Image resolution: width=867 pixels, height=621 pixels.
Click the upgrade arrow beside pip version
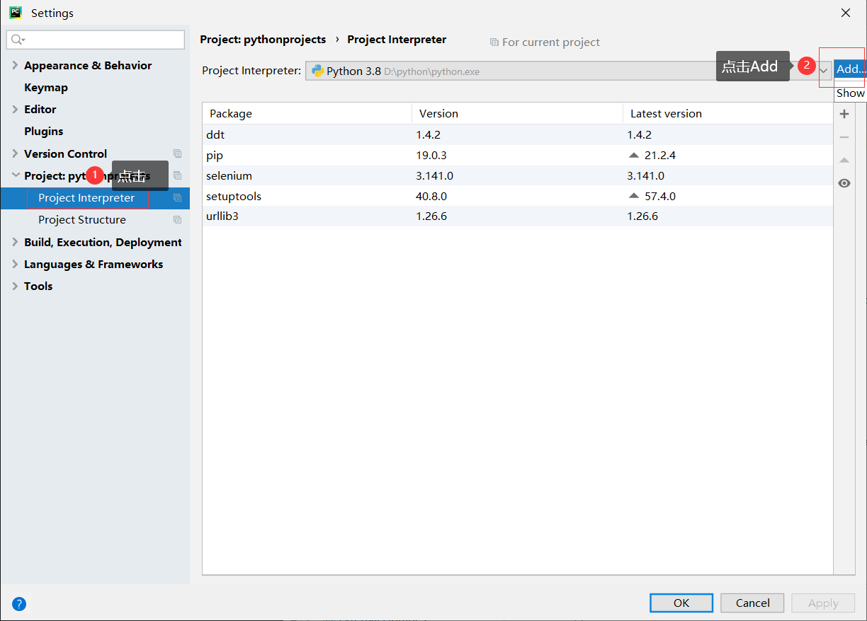(633, 155)
